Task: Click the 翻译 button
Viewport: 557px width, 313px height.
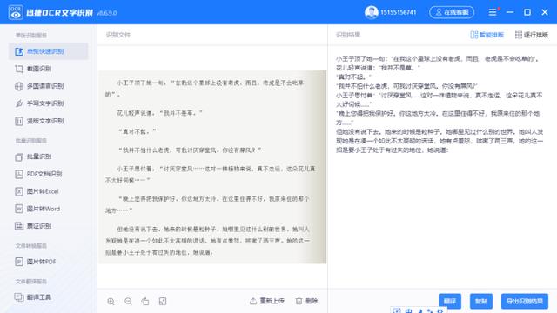Action: coord(450,302)
